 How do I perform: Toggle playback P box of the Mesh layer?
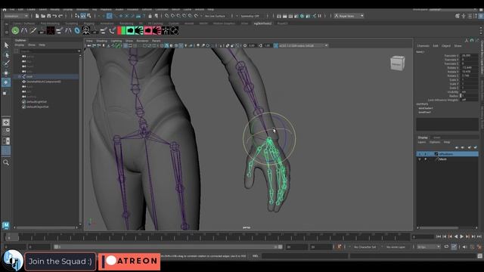point(426,159)
